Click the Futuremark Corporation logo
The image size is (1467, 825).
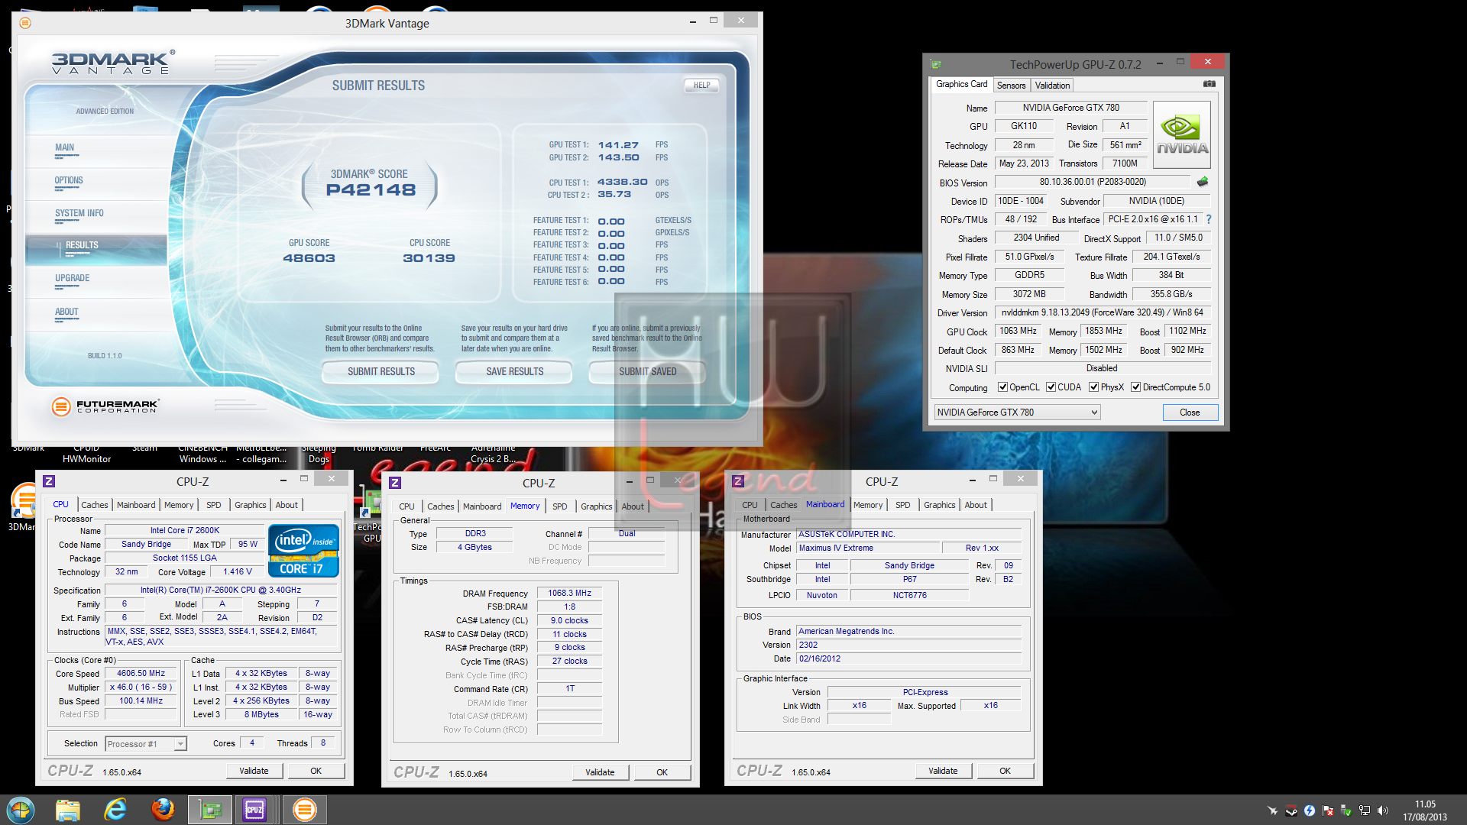click(x=105, y=406)
